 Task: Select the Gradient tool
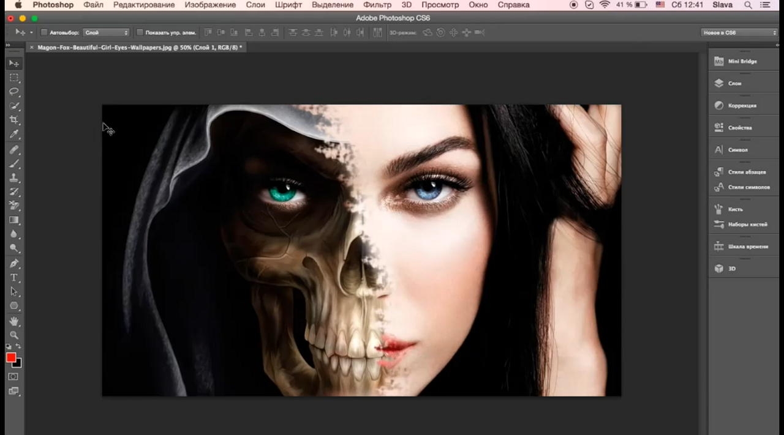[13, 220]
